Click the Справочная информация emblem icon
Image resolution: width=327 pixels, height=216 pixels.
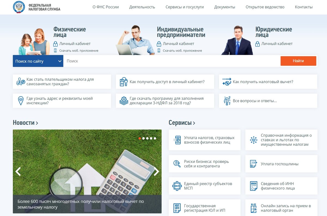254,140
